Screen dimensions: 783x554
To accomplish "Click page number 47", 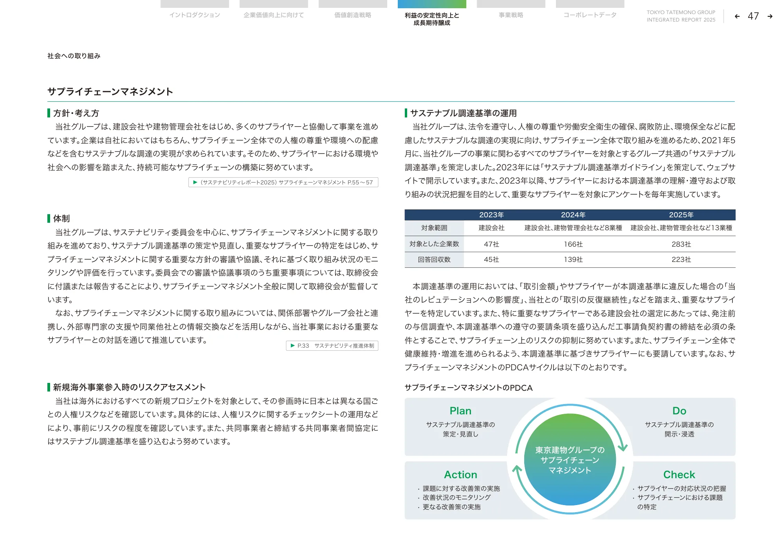I will pyautogui.click(x=753, y=16).
